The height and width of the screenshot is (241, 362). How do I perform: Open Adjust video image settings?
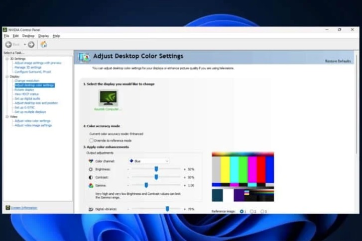pos(33,125)
